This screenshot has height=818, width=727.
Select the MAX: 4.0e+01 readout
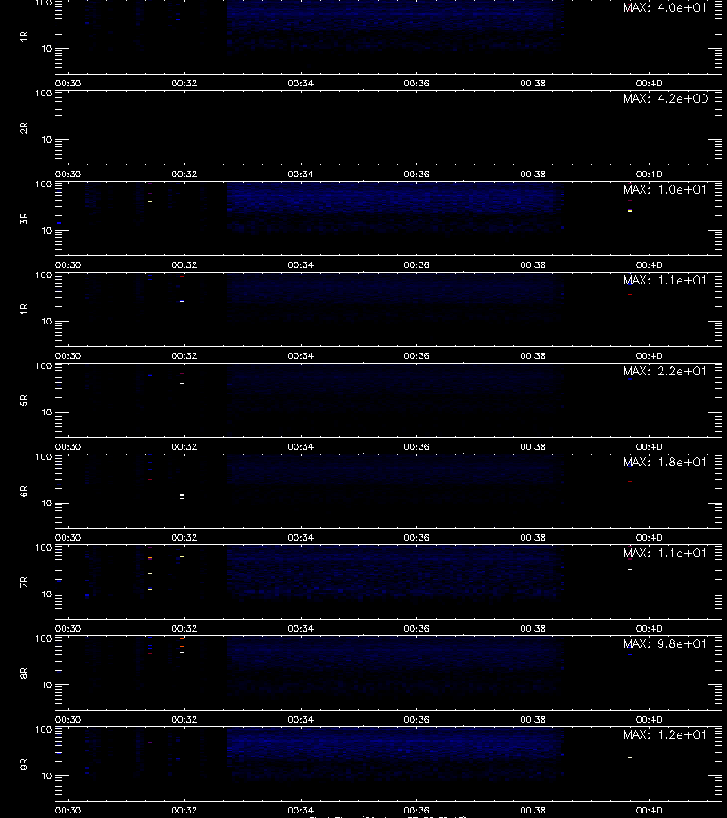click(x=665, y=7)
